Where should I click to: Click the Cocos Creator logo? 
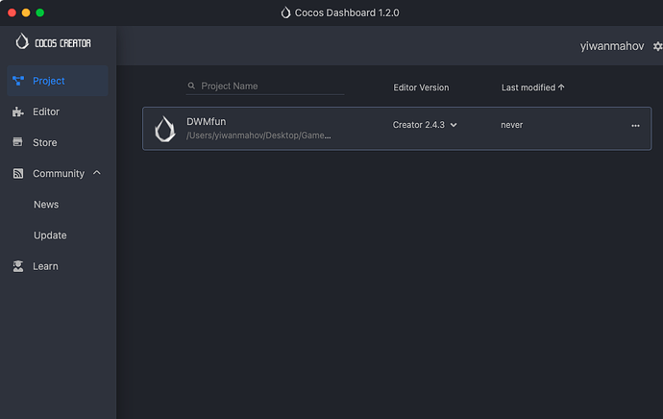(x=54, y=42)
